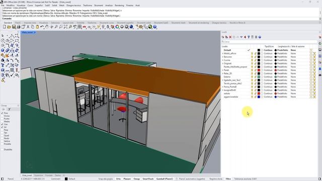Image resolution: width=322 pixels, height=181 pixels.
Task: Select the Circle tool in left sidebar
Action: pyautogui.click(x=3, y=40)
